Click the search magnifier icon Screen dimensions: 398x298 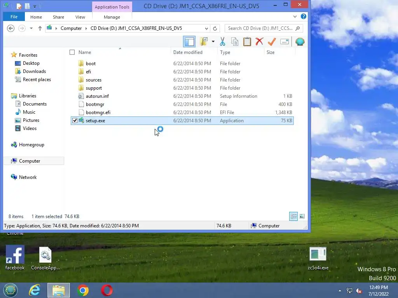298,28
